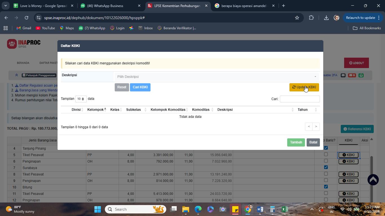Toggle checkbox on row 11 Tiket Pesawat

click(326, 193)
